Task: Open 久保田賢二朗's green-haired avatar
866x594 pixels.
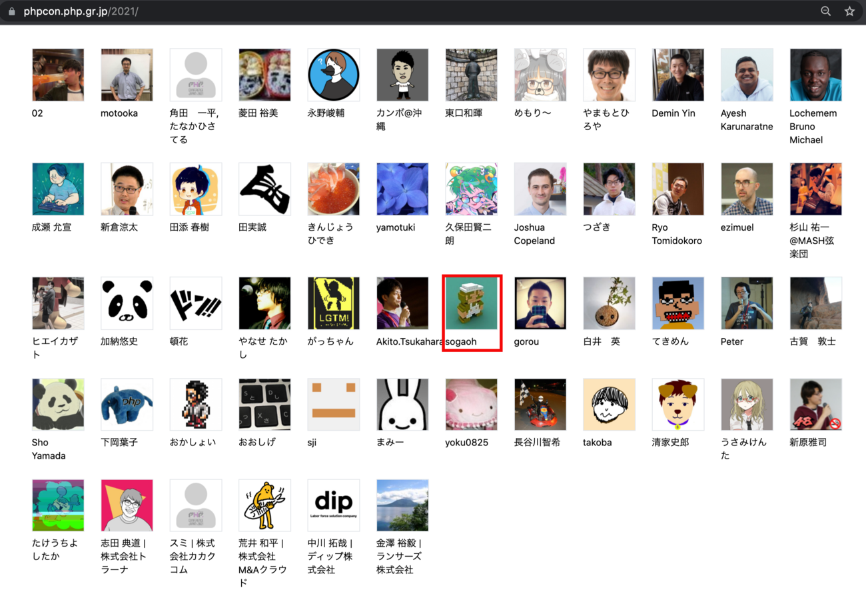Action: click(472, 189)
